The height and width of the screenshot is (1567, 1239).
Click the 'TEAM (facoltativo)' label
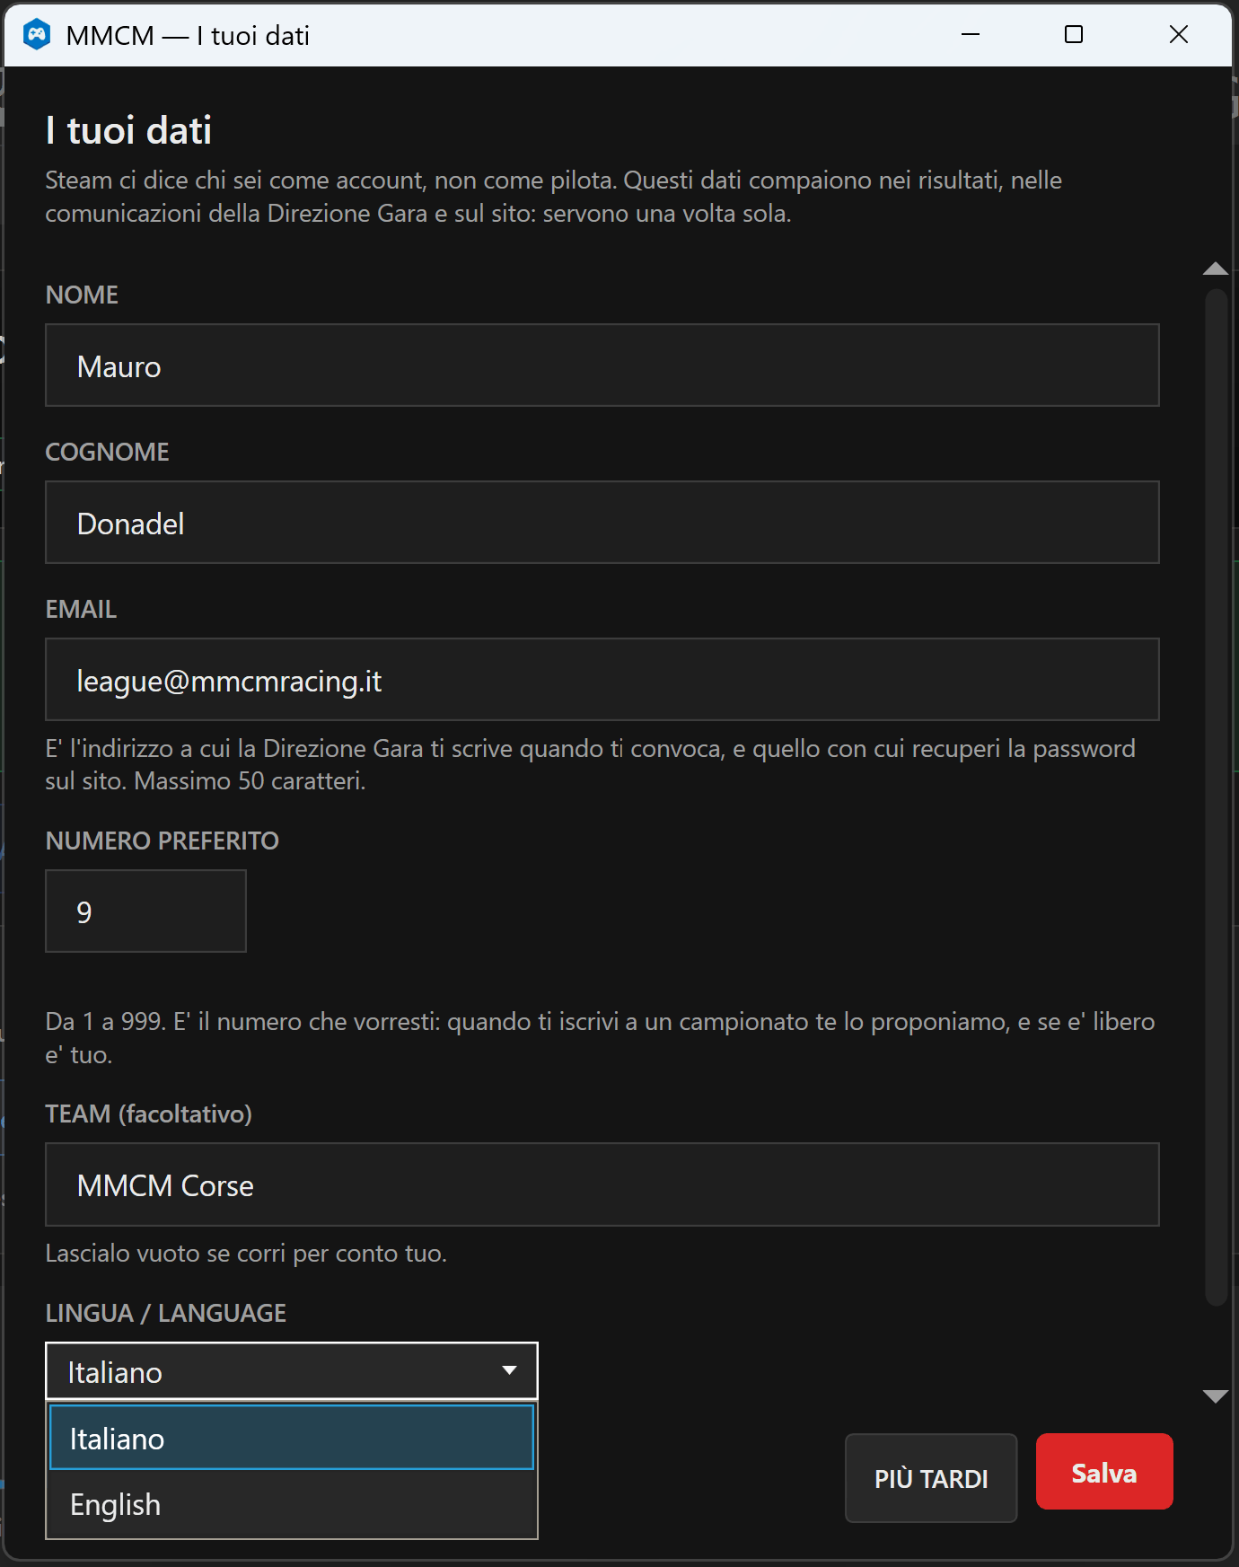(x=149, y=1114)
